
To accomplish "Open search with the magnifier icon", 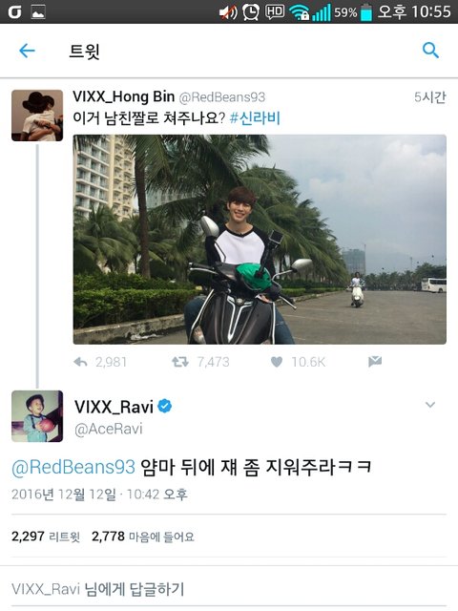I will coord(430,50).
